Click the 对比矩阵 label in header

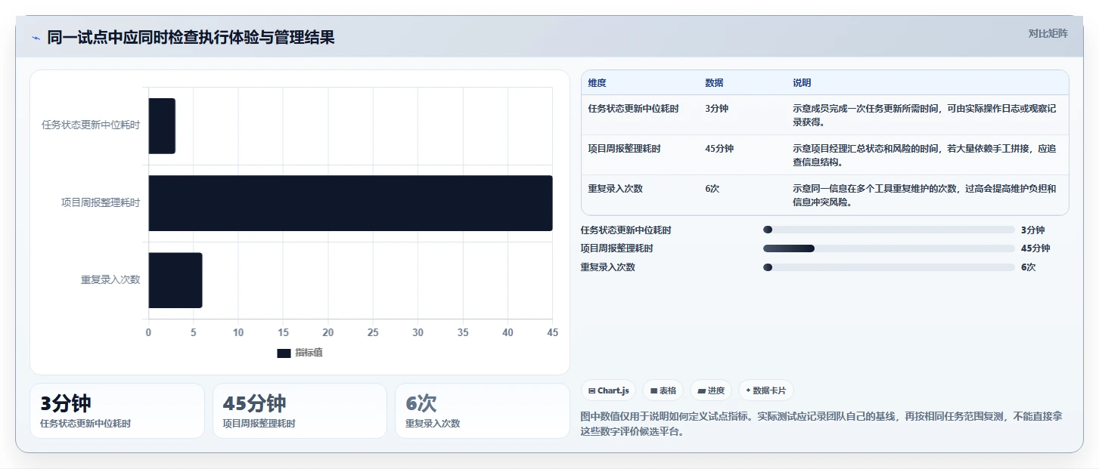pyautogui.click(x=1048, y=33)
